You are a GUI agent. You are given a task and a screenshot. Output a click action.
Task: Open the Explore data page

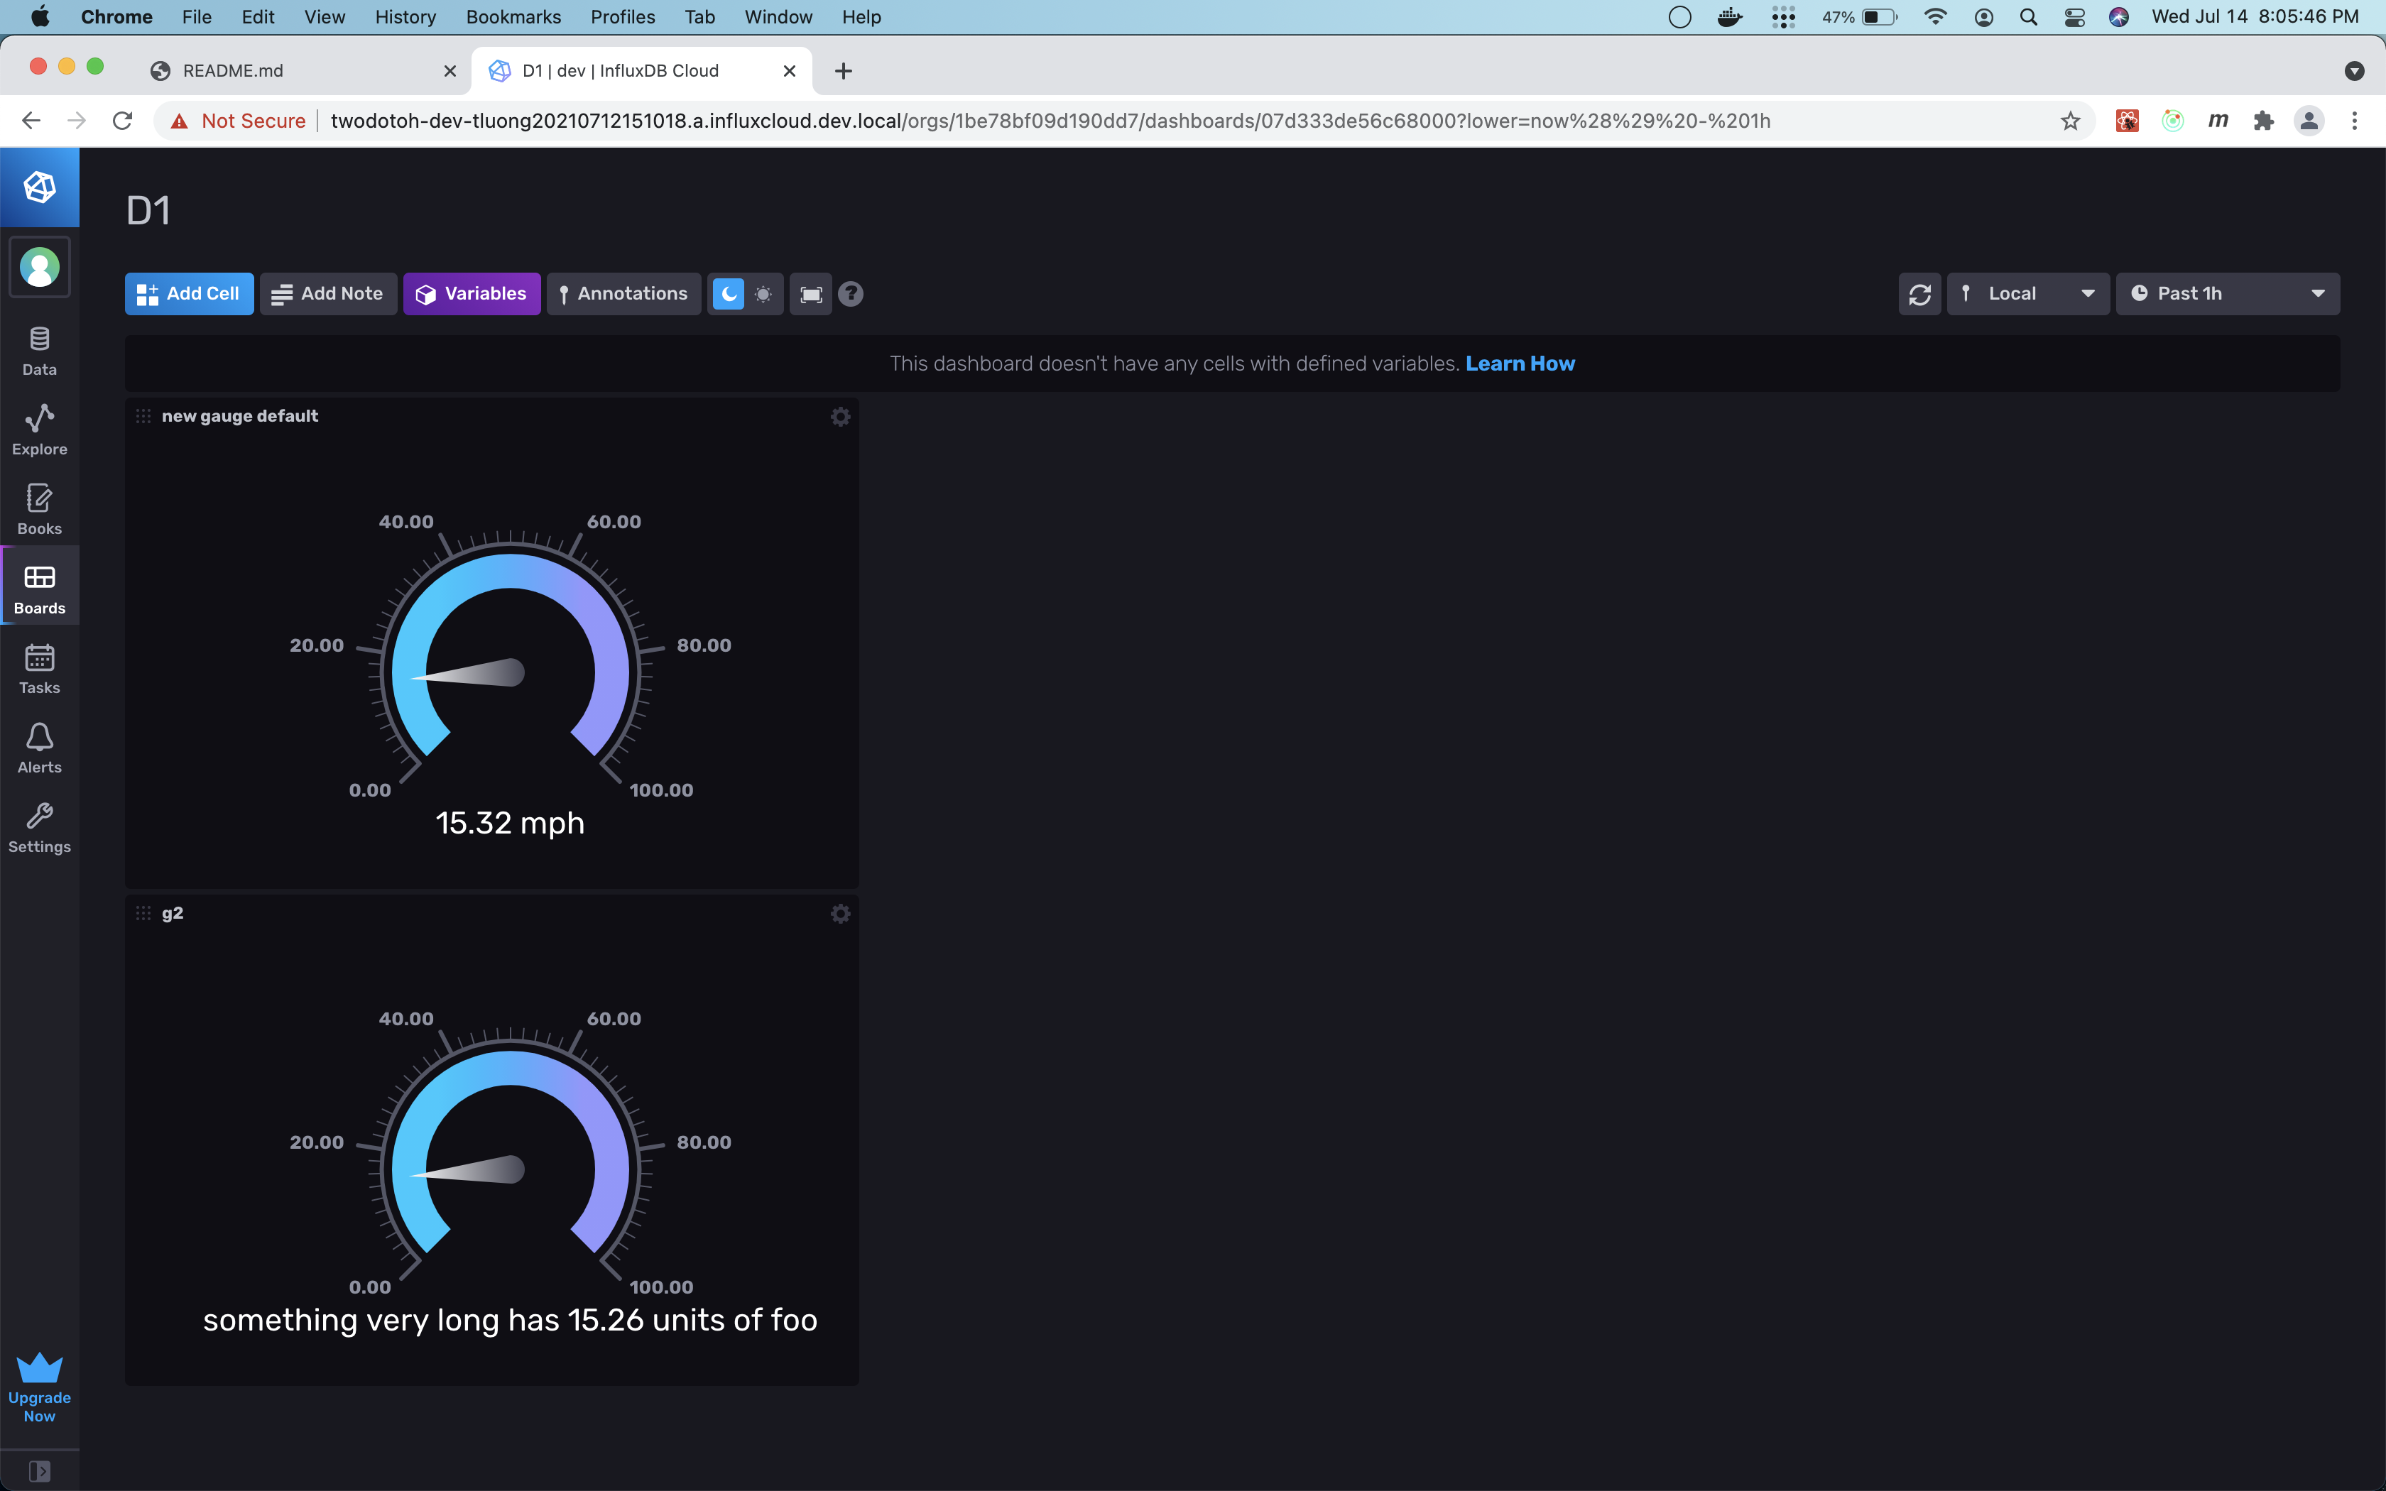[40, 430]
